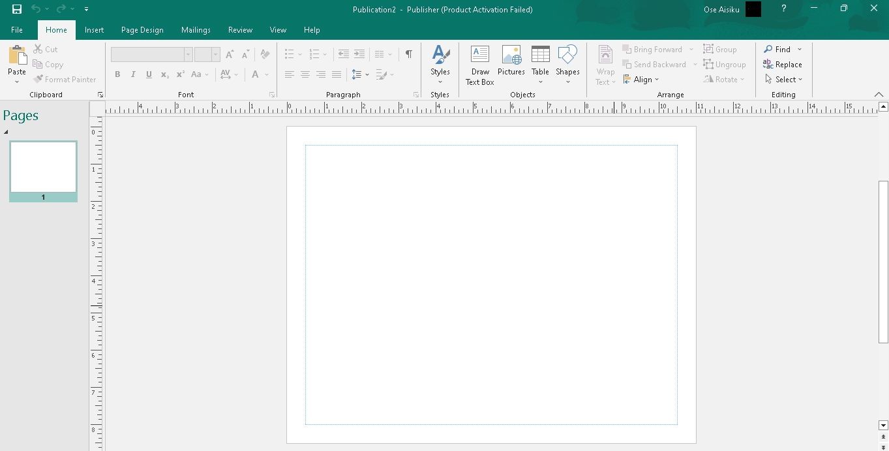Viewport: 889px width, 451px height.
Task: Switch to the Insert tab
Action: 94,30
